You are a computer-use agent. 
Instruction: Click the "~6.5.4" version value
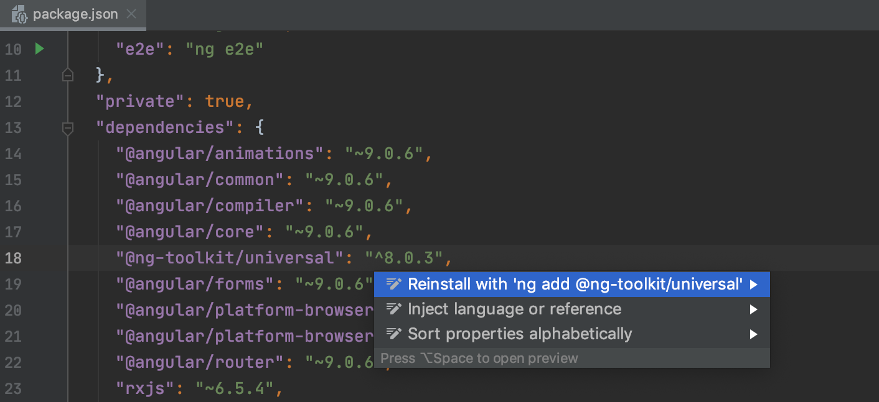tap(235, 388)
